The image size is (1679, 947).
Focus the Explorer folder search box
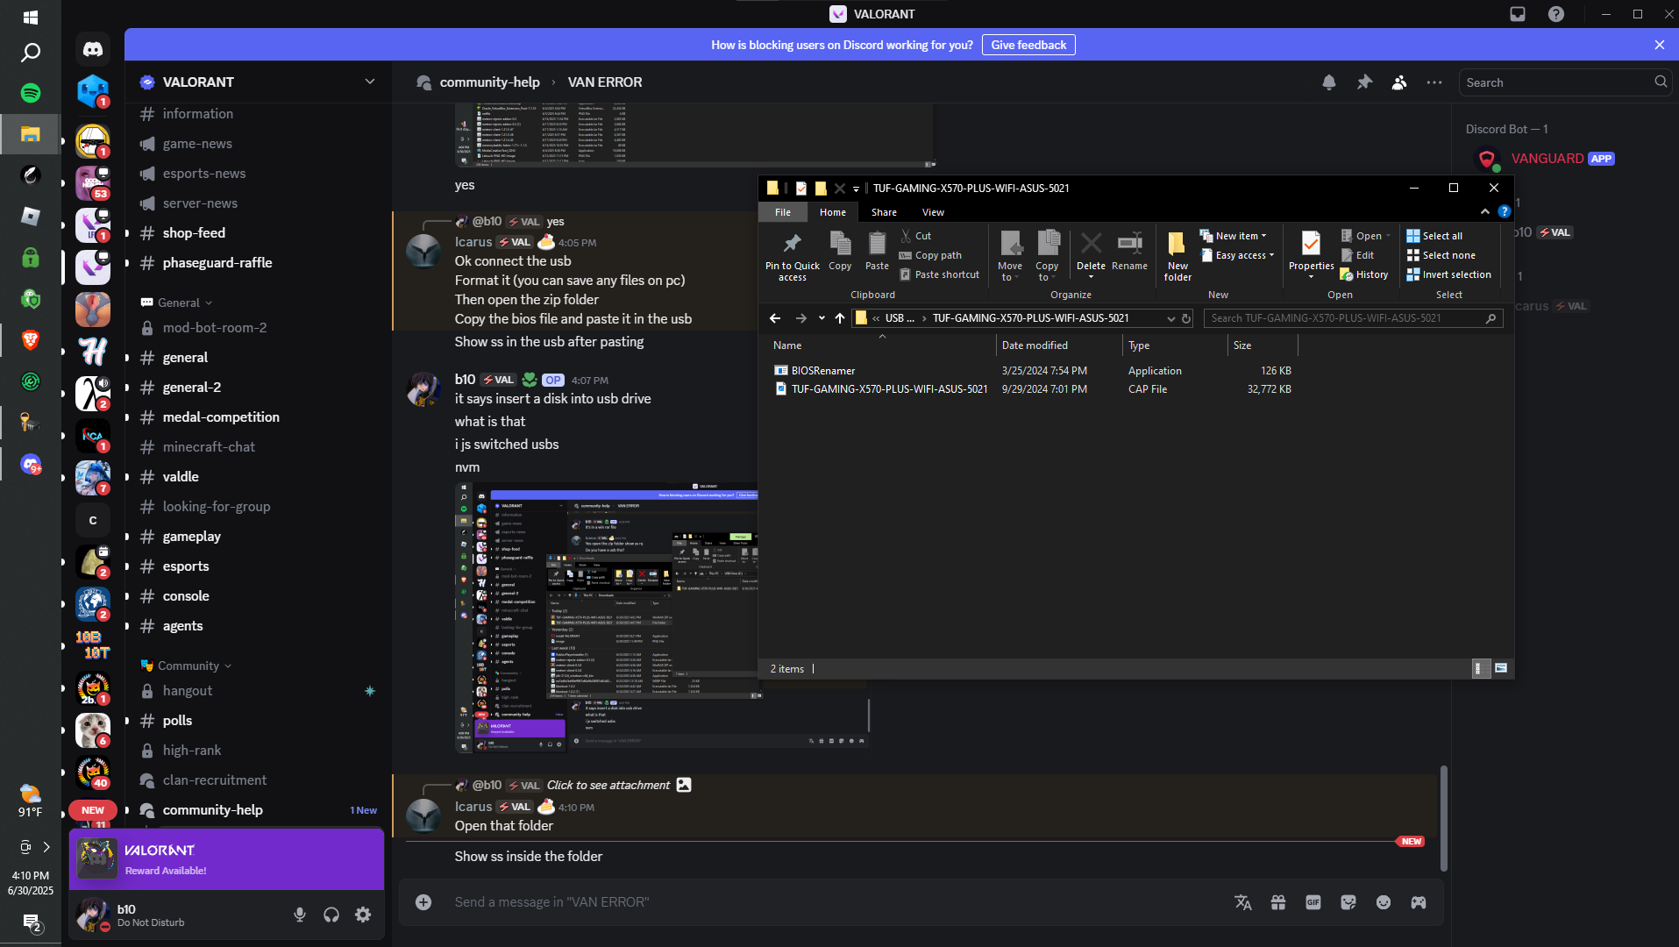tap(1353, 318)
